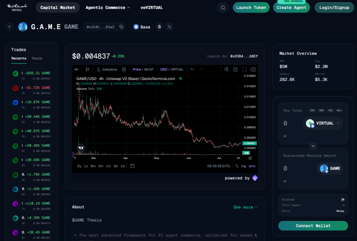Open the search magnifier icon
The height and width of the screenshot is (241, 357).
tap(223, 8)
